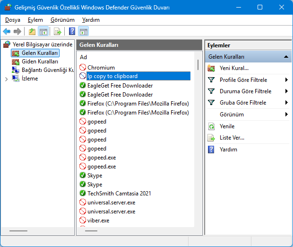Click the green check icon beside TechSmith Camtasia 2021
Screen dimensions: 293x247
pos(83,193)
